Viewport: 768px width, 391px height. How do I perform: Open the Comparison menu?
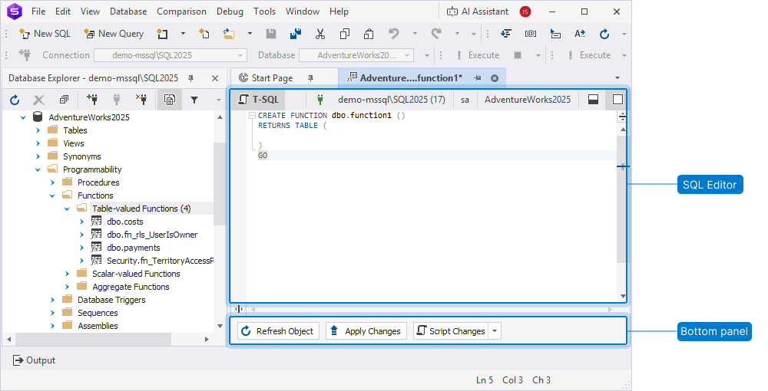[181, 11]
